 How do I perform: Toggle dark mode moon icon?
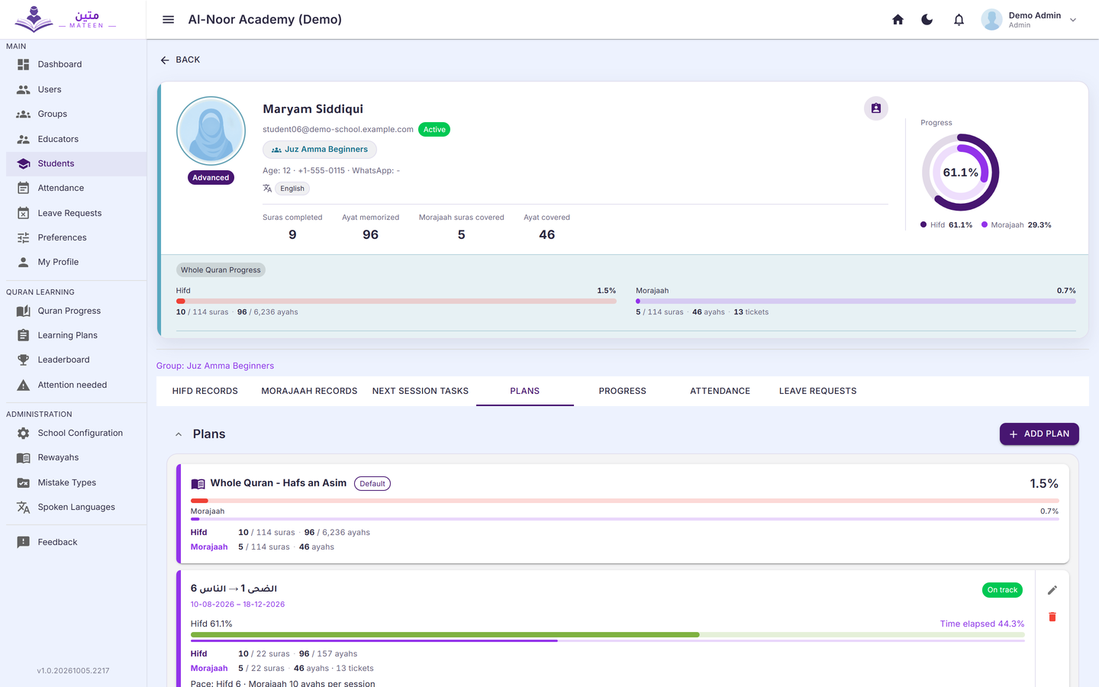click(927, 20)
